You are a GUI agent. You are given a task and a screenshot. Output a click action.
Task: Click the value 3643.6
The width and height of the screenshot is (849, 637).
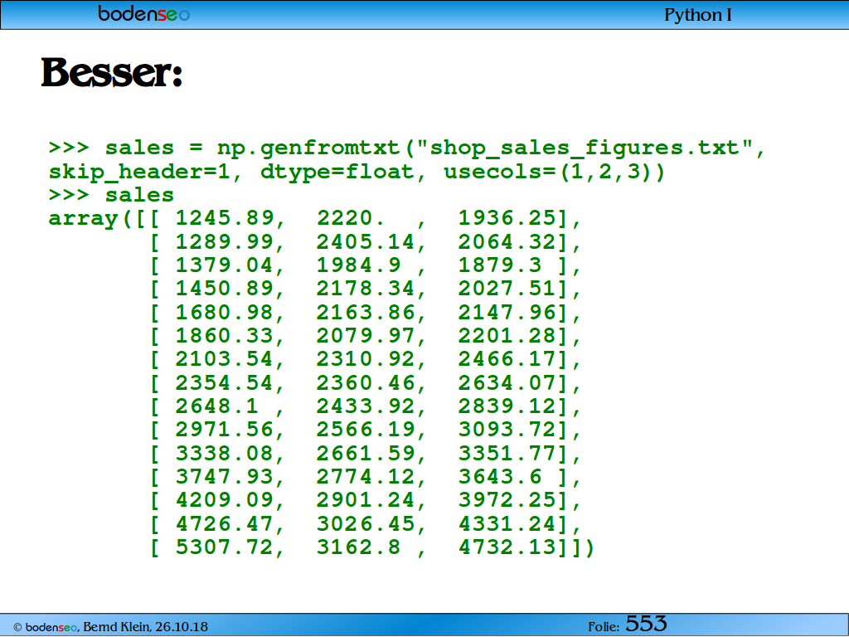[500, 476]
